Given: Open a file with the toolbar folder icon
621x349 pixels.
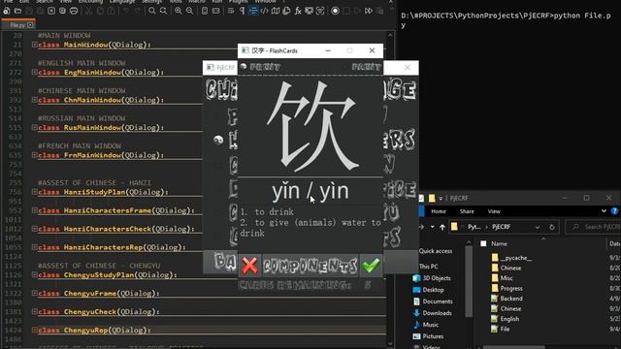Looking at the screenshot, I should point(17,11).
